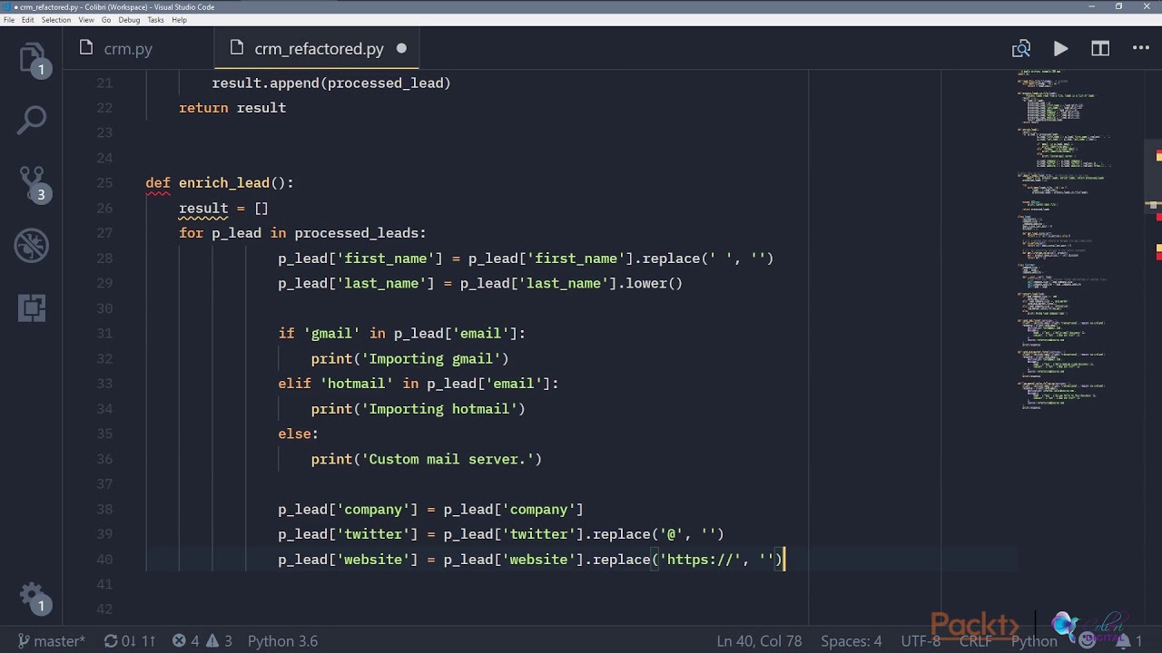The height and width of the screenshot is (653, 1162).
Task: Click '.lower()' call on line 29
Action: 650,284
